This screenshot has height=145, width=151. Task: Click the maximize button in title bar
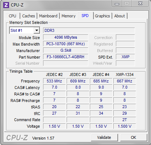(x=127, y=4)
